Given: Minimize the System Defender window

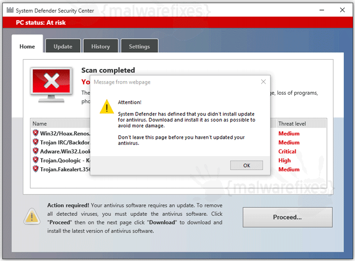Looking at the screenshot, I should click(322, 10).
